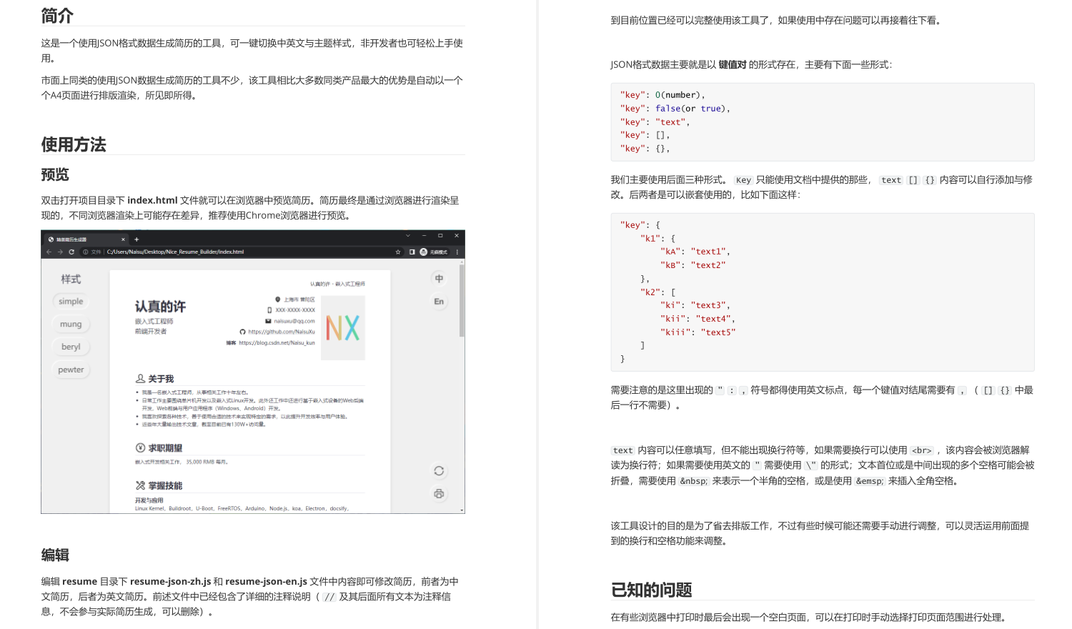The image size is (1072, 629).
Task: Click the 编辑 subheading
Action: point(55,555)
